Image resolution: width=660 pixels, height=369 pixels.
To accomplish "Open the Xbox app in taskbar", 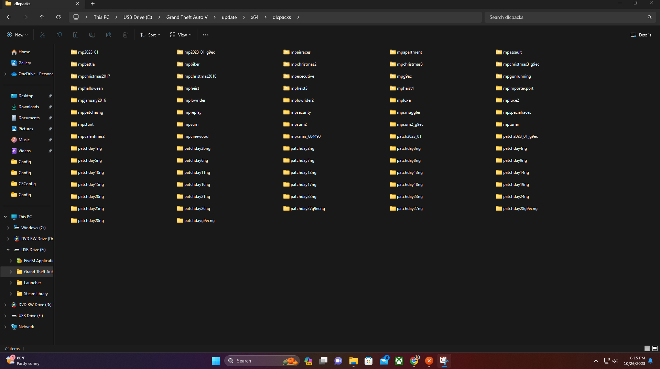I will 399,361.
